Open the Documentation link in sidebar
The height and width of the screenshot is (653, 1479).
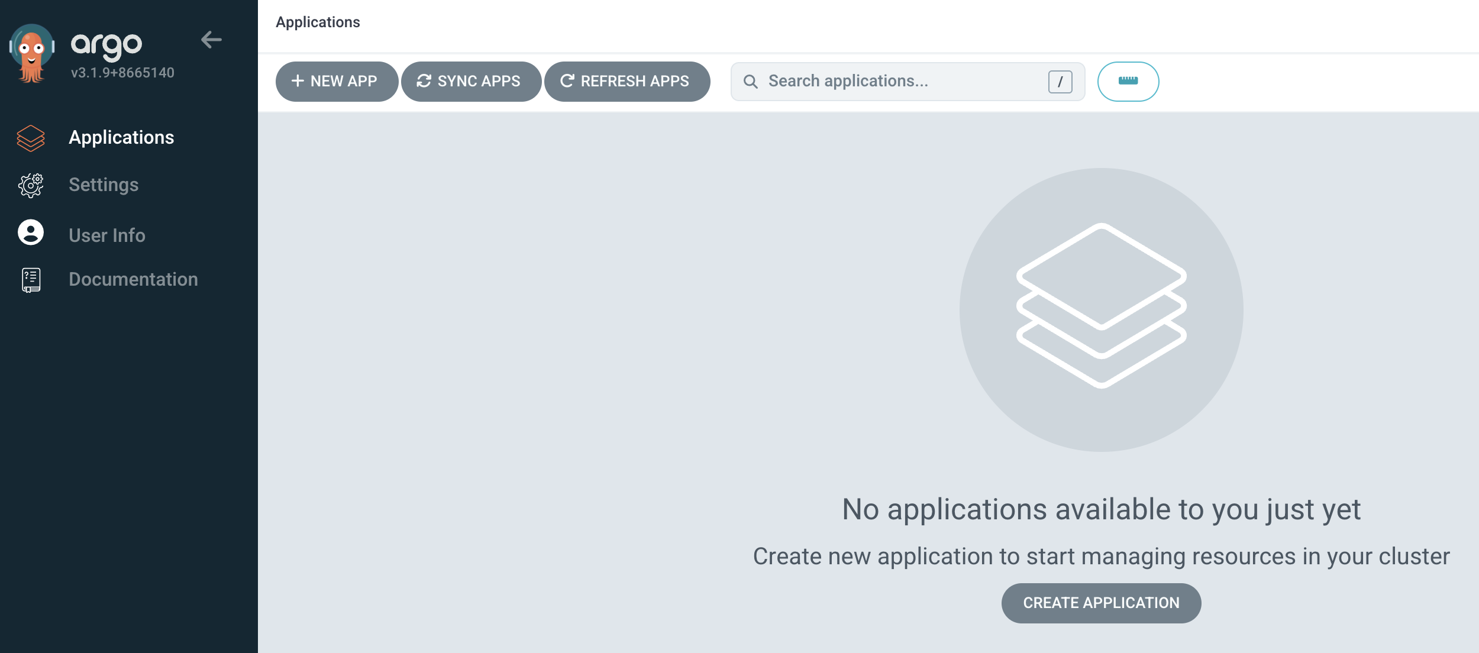[133, 280]
